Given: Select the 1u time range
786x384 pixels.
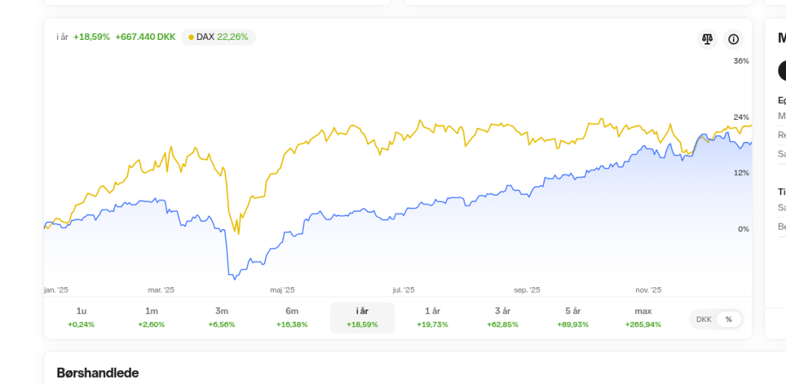Looking at the screenshot, I should [82, 317].
